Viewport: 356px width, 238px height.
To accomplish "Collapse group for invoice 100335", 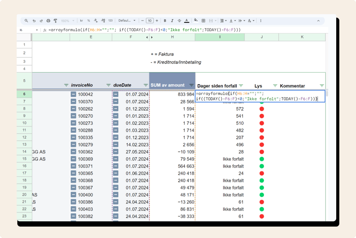I will pyautogui.click(x=73, y=137).
